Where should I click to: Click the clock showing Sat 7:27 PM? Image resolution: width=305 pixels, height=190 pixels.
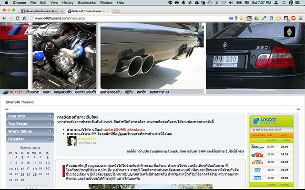coord(262,2)
